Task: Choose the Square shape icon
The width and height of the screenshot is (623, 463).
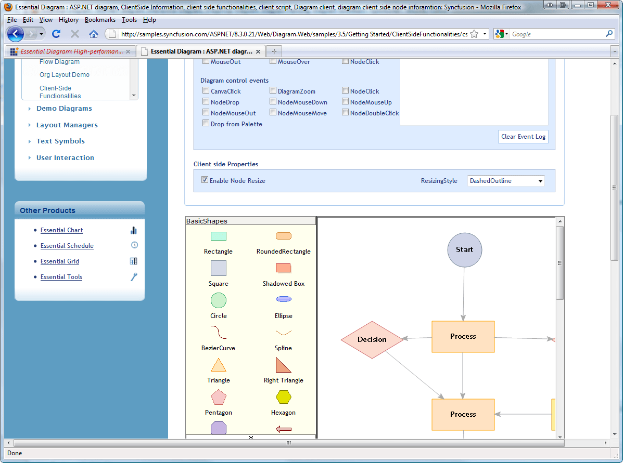Action: coord(218,268)
